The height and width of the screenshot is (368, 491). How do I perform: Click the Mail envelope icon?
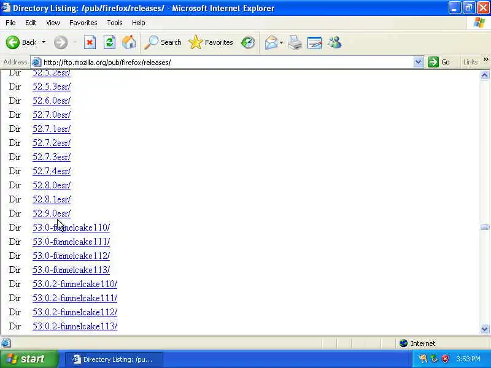coord(271,42)
